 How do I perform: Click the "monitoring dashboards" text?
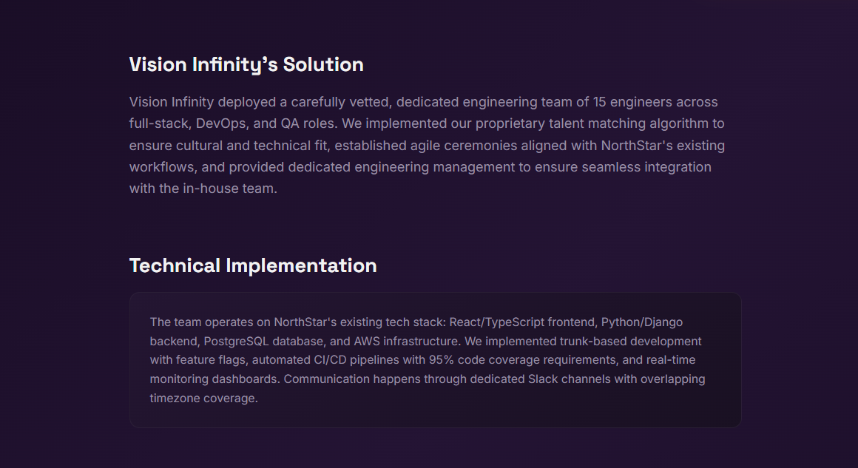click(x=213, y=379)
